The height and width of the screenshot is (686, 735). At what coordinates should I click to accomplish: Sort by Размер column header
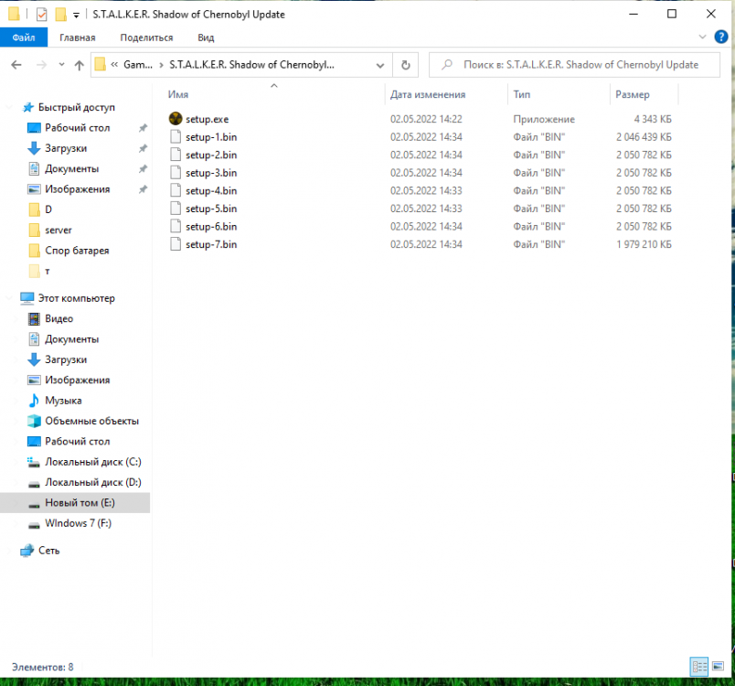point(633,94)
